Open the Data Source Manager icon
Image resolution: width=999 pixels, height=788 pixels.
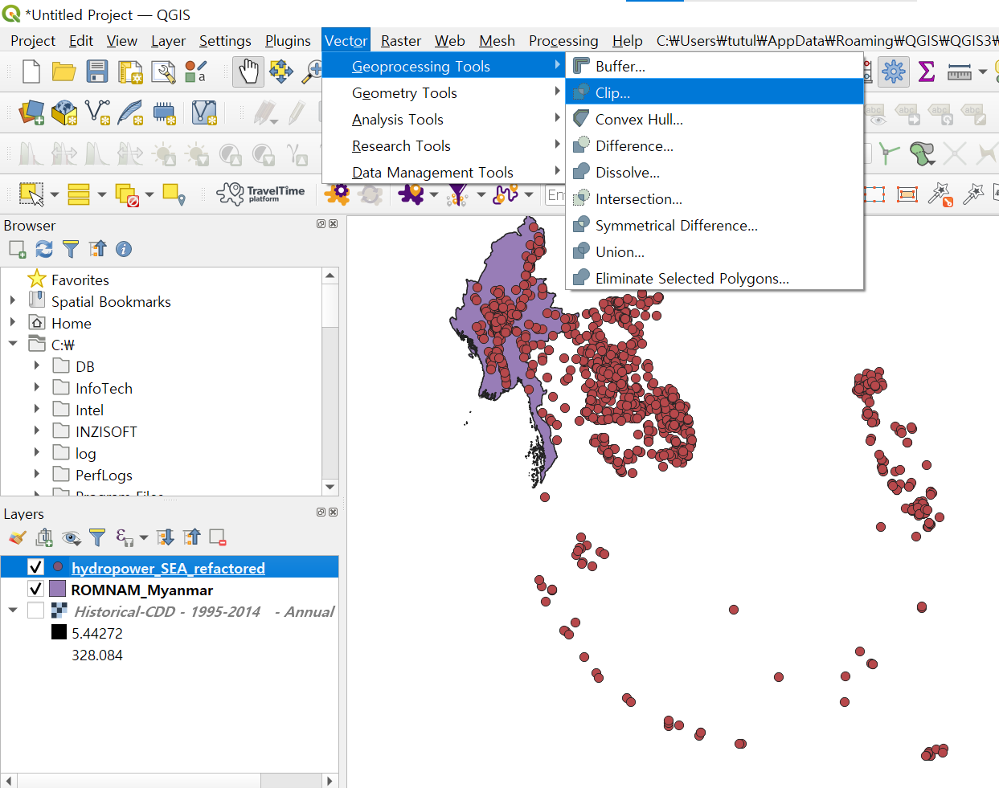(x=31, y=112)
